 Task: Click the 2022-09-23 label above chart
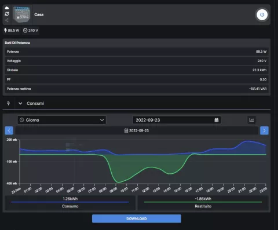137,131
